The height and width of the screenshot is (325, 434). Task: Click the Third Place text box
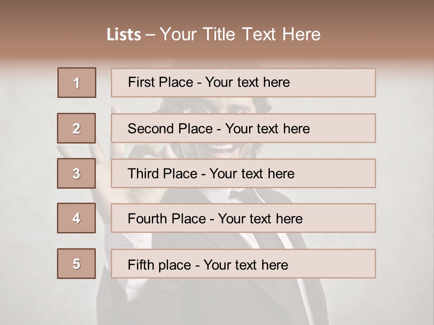243,173
